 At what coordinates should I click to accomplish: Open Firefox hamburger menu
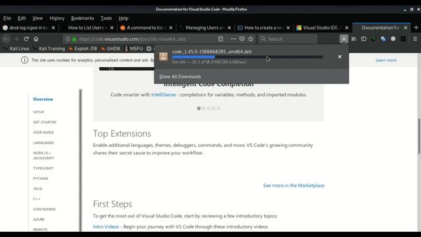(x=415, y=39)
